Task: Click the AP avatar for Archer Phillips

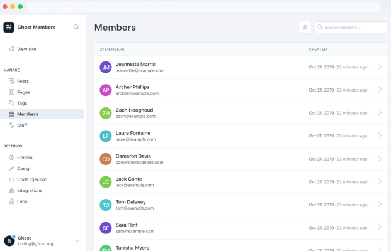Action: click(x=106, y=90)
